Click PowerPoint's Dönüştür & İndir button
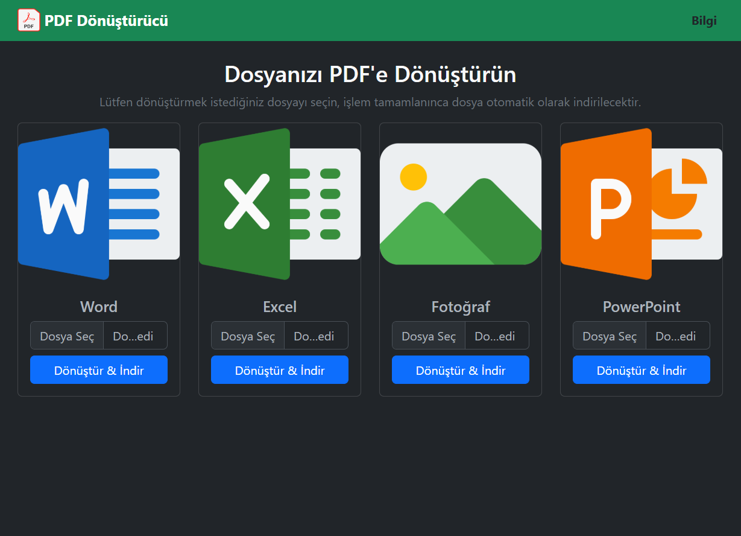 pyautogui.click(x=642, y=370)
